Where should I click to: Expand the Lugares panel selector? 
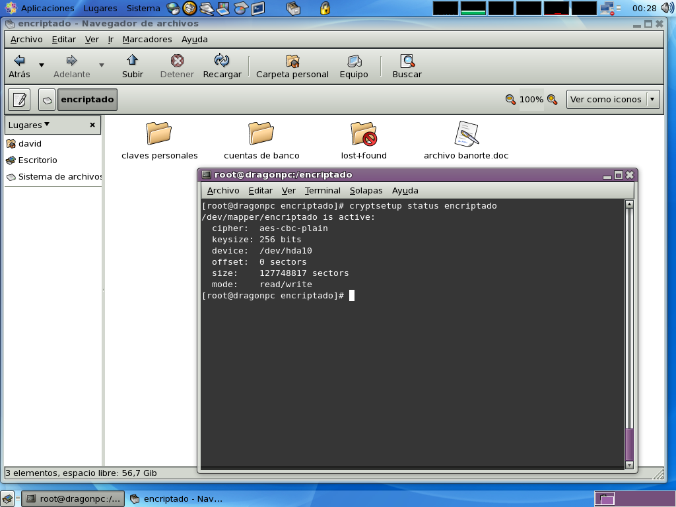click(x=29, y=125)
